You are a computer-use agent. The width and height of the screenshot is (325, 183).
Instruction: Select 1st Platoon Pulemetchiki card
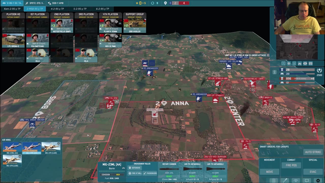[38, 41]
